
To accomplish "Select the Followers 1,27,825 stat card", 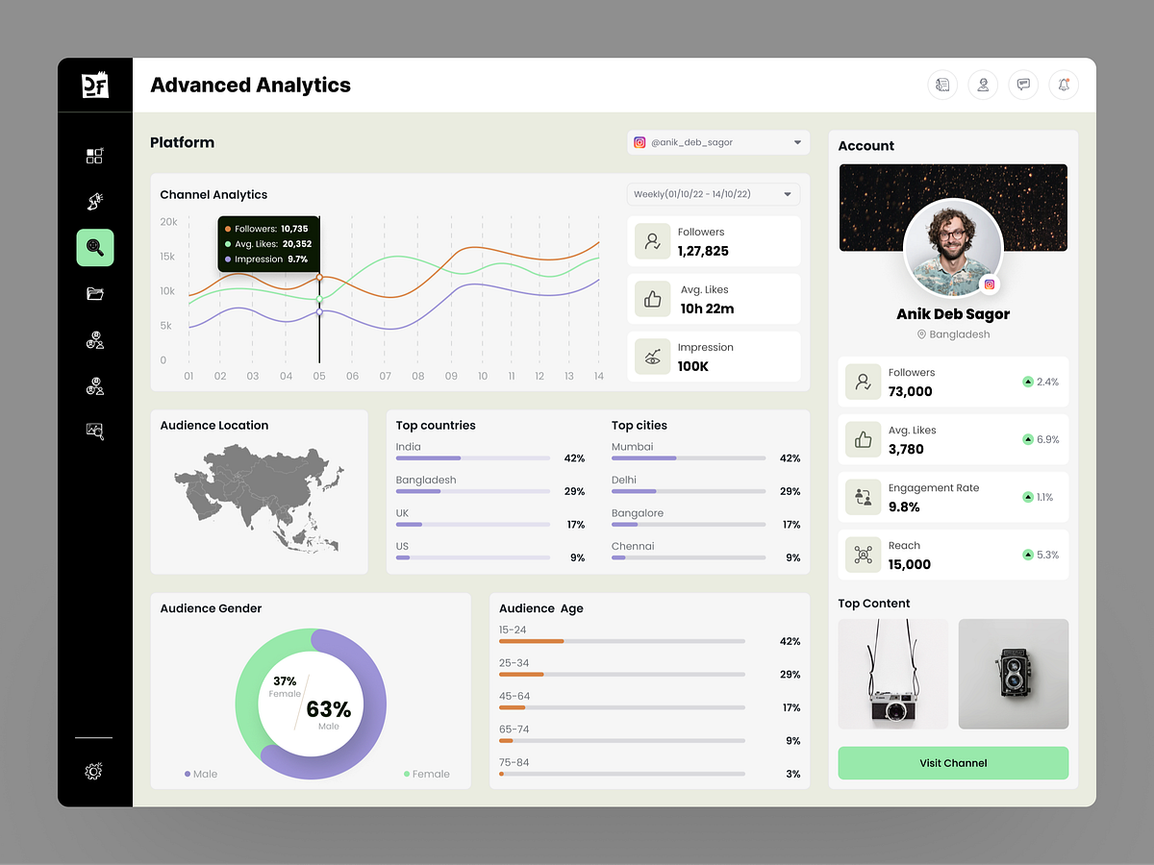I will [714, 241].
